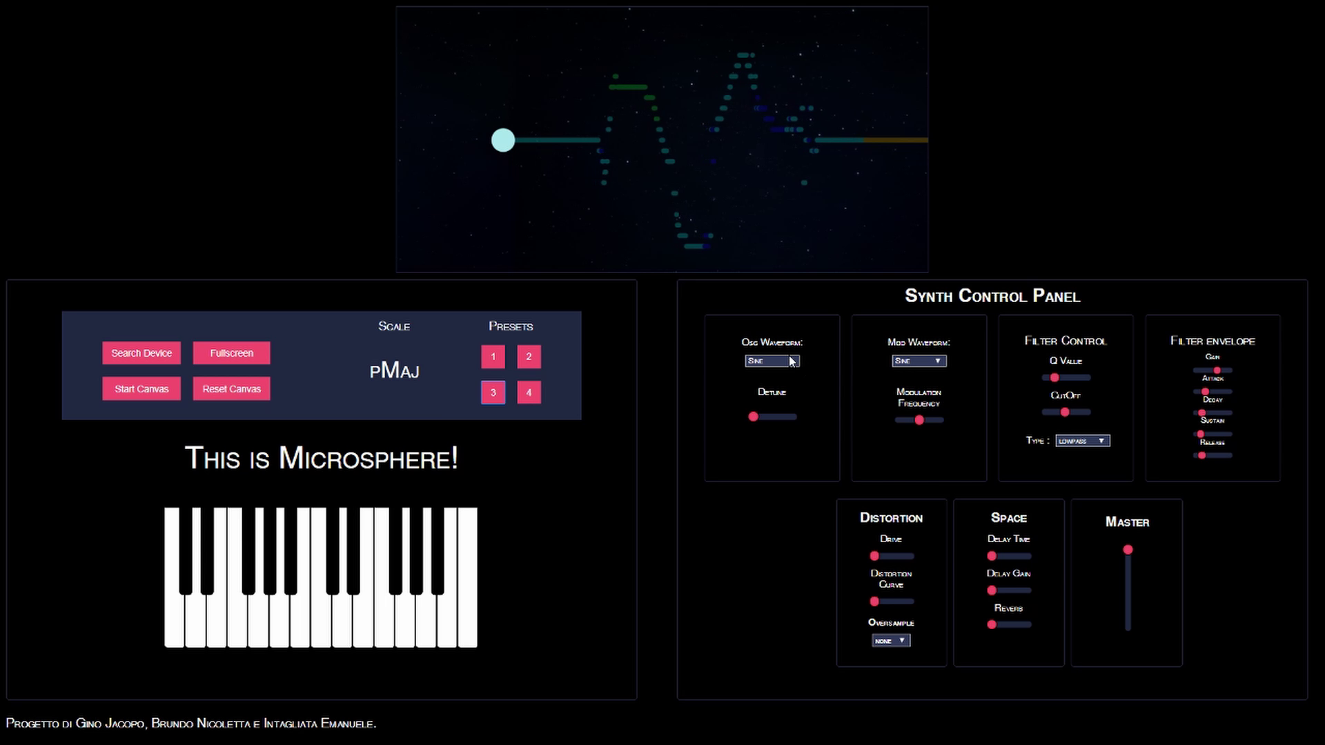Adjust the Distortion Curve slider
1325x745 pixels.
pos(892,602)
